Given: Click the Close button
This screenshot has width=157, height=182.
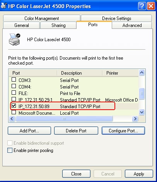Looking at the screenshot, I should click(76, 174).
